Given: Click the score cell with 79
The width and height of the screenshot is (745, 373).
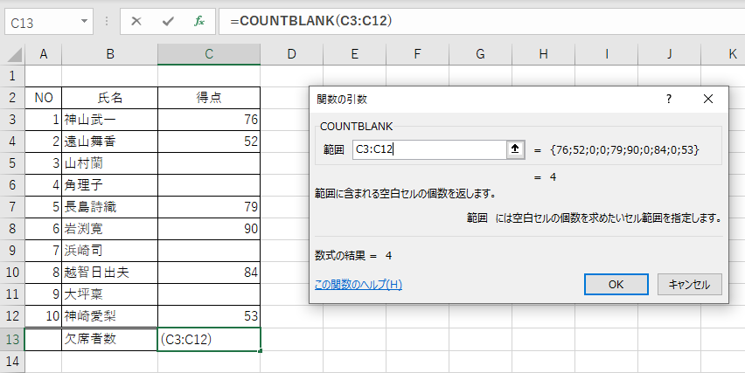Looking at the screenshot, I should [x=209, y=207].
